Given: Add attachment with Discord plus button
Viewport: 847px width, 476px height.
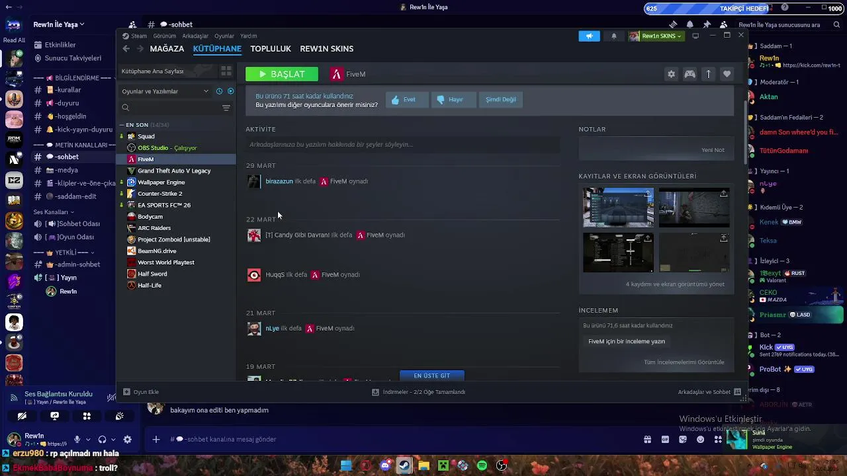Looking at the screenshot, I should [156, 440].
